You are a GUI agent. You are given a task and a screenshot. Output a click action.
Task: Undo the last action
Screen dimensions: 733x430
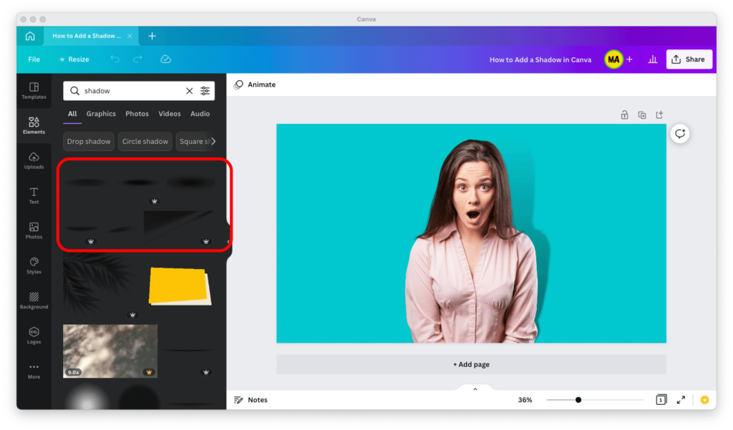point(115,59)
